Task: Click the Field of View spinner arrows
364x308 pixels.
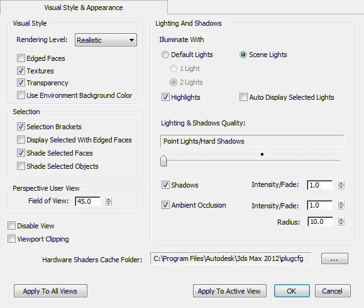Action: 109,201
